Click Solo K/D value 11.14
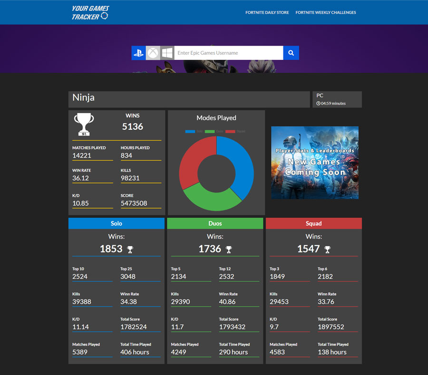This screenshot has height=375, width=428. pyautogui.click(x=80, y=327)
